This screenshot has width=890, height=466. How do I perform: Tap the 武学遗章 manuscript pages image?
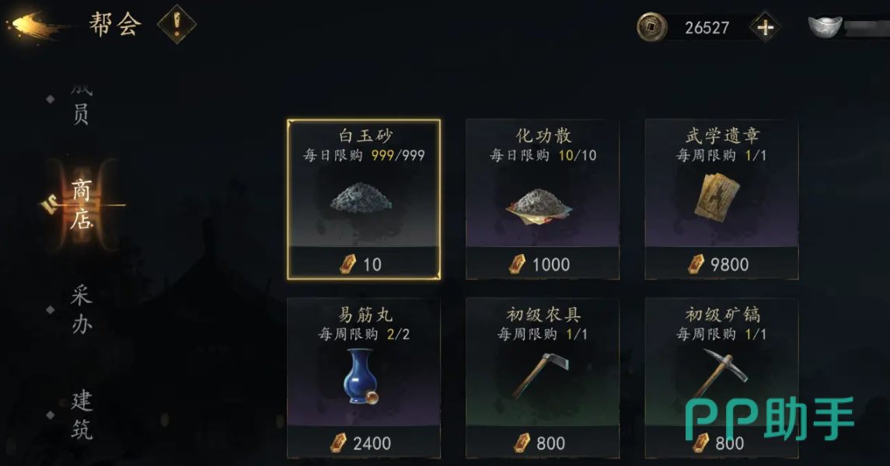pos(717,197)
